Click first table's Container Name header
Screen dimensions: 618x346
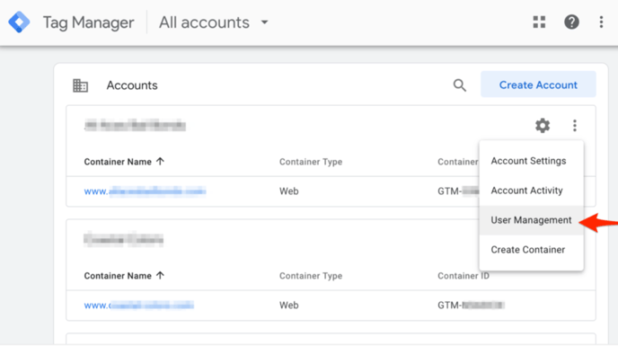point(118,162)
